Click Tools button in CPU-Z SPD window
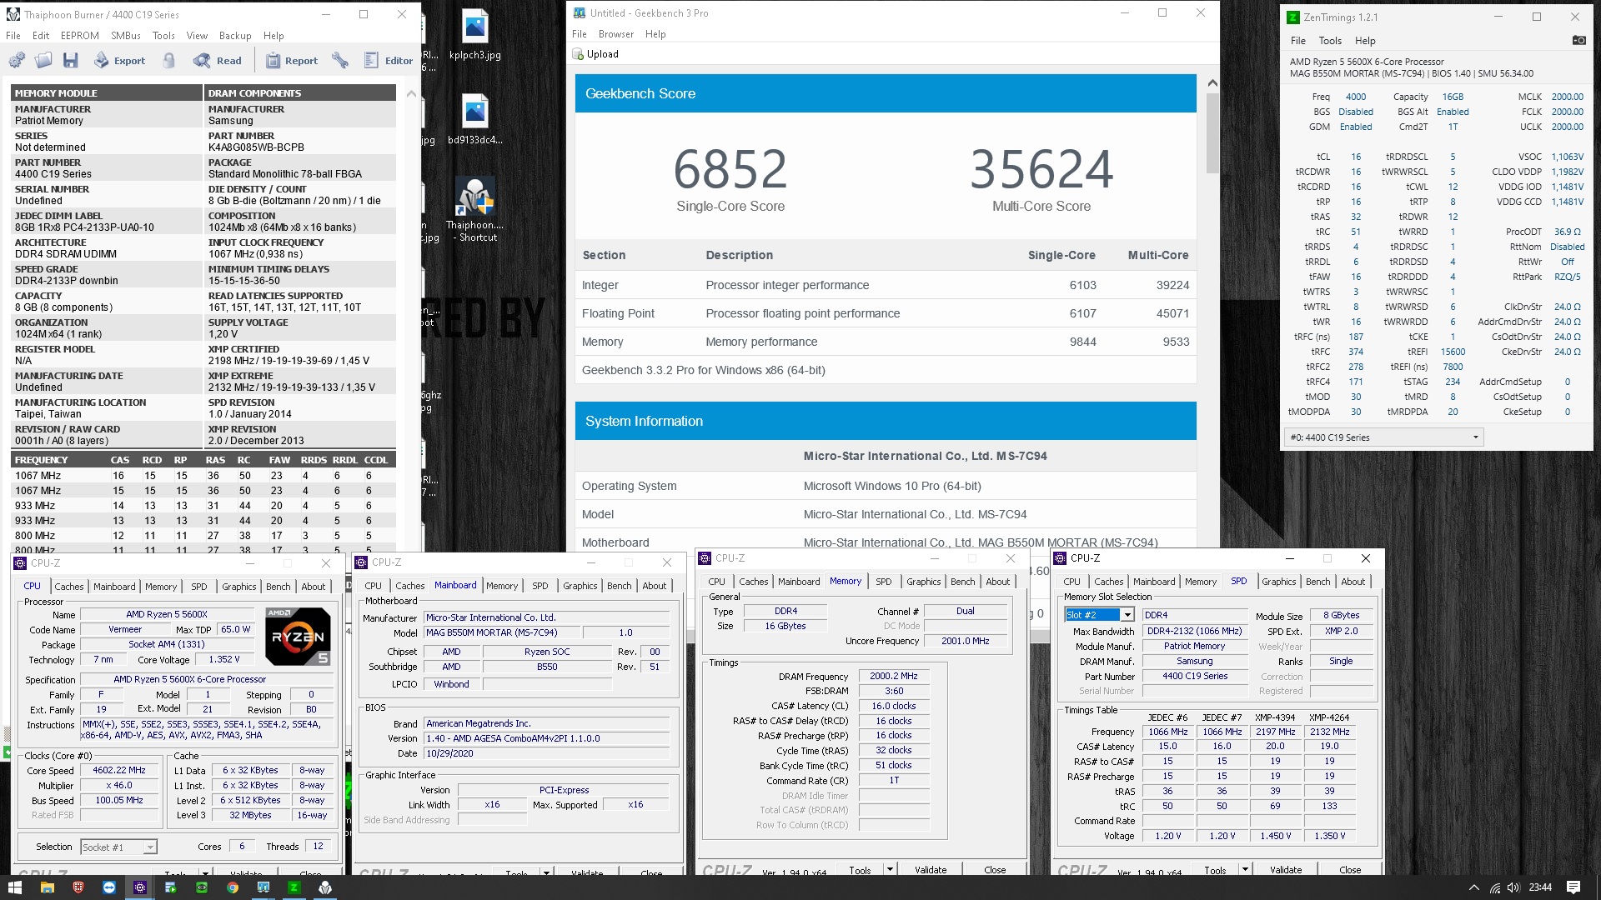This screenshot has height=900, width=1601. click(x=1215, y=870)
